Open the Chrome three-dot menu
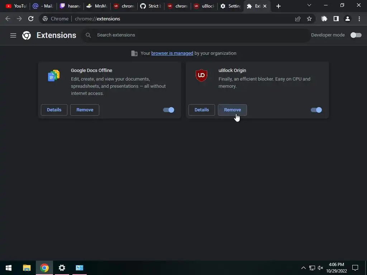Screen dimensions: 367x275 tap(359, 19)
